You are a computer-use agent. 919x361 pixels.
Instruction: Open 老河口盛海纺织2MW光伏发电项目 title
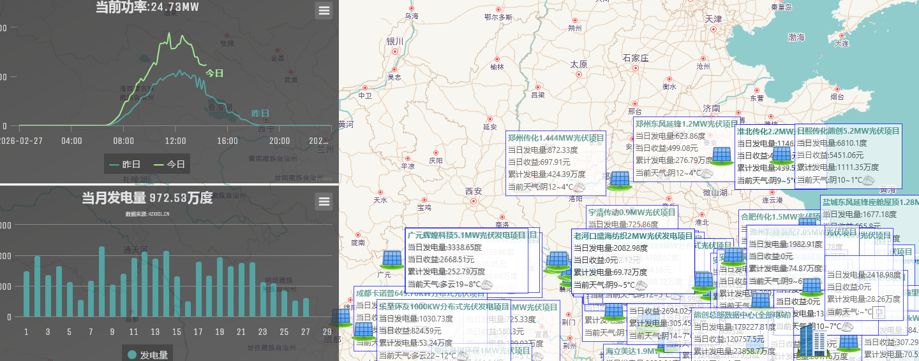632,235
